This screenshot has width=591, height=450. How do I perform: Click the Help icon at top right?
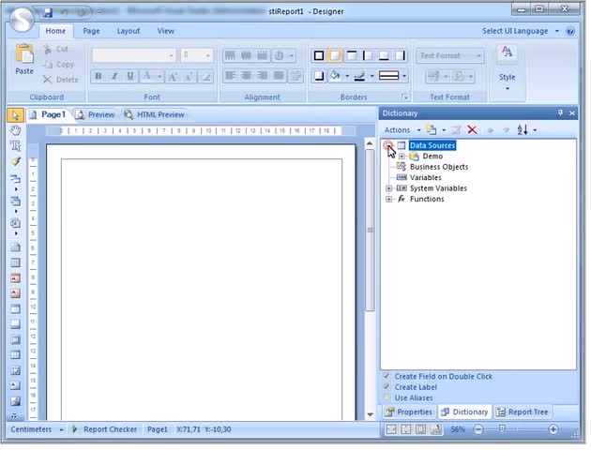pos(570,31)
